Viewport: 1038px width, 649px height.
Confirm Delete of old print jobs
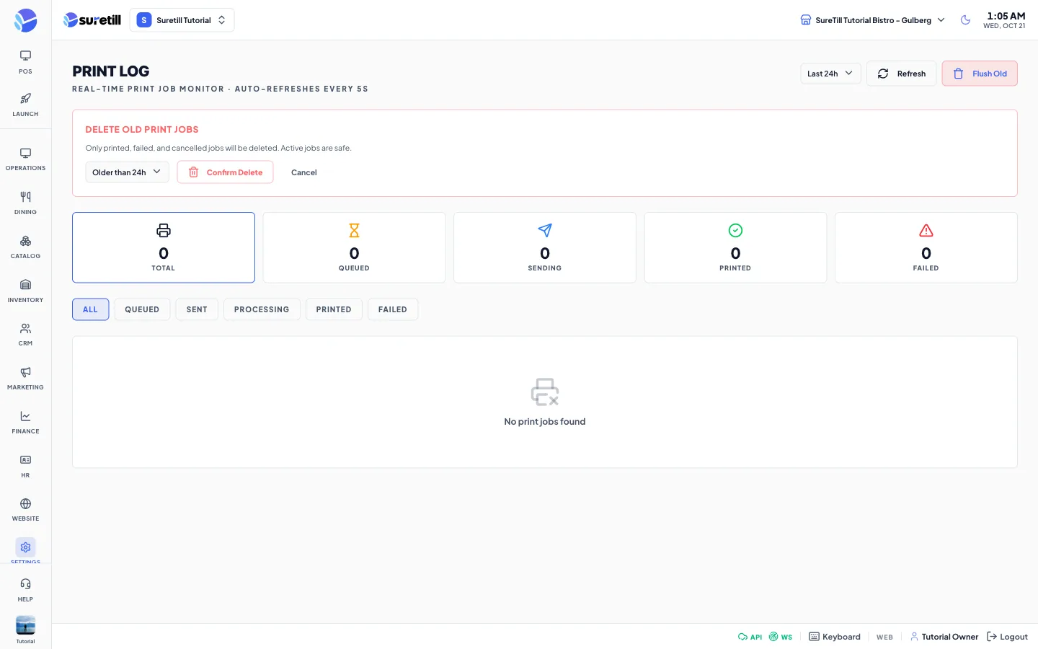tap(225, 172)
